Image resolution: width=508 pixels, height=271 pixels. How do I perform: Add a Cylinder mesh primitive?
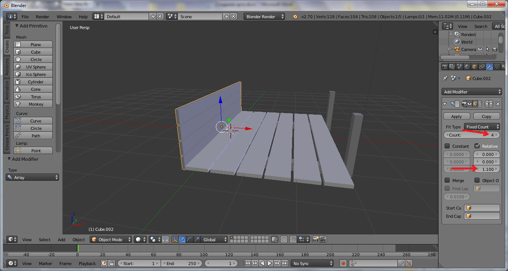[x=33, y=82]
